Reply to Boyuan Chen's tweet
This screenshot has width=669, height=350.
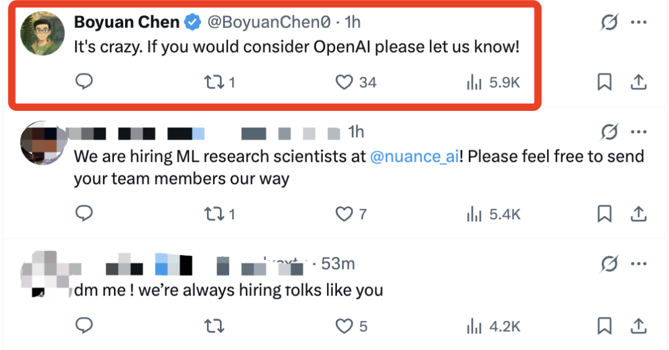coord(84,82)
